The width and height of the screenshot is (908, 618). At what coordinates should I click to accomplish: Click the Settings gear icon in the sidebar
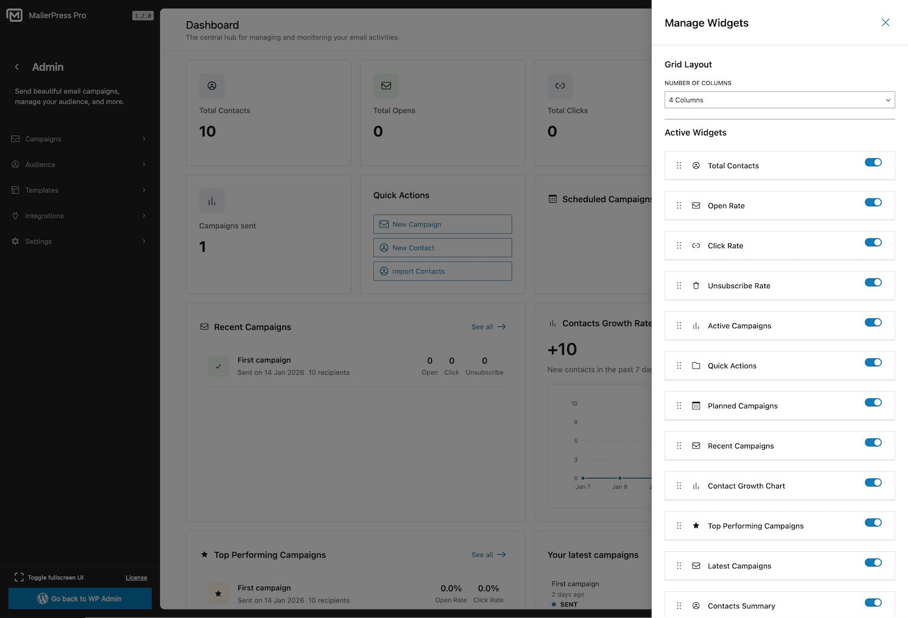[14, 241]
